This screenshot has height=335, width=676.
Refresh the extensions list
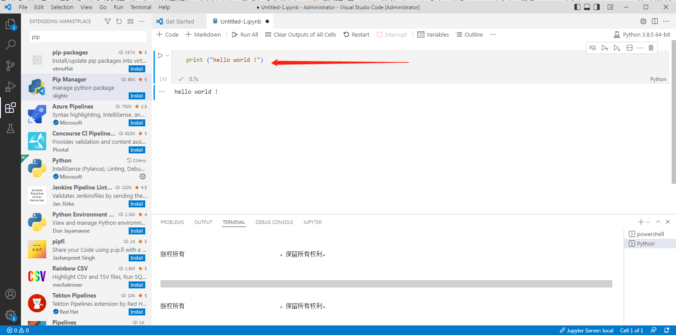(119, 21)
